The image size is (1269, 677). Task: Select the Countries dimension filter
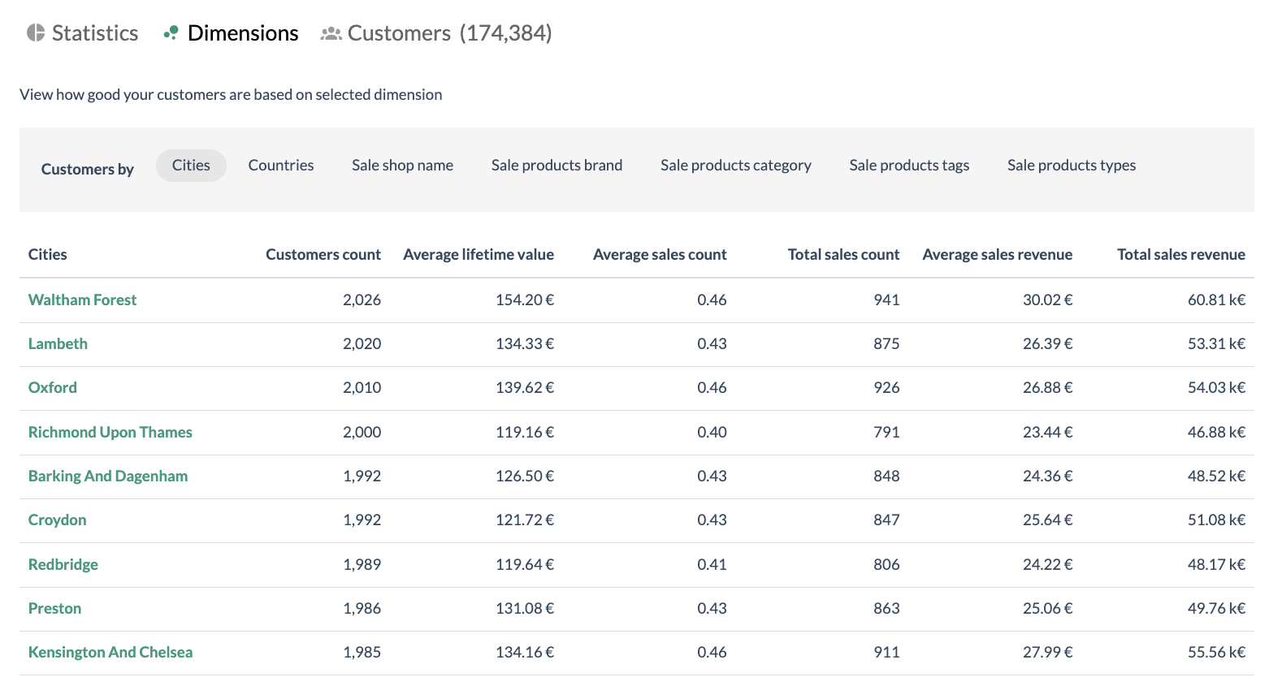[280, 165]
